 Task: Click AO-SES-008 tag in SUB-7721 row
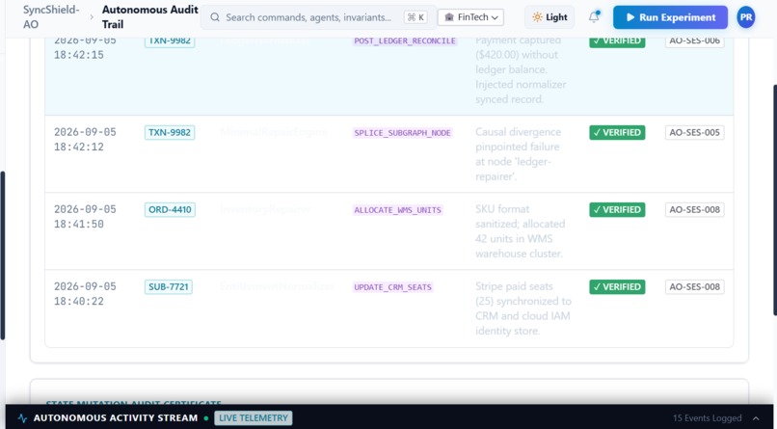point(695,287)
